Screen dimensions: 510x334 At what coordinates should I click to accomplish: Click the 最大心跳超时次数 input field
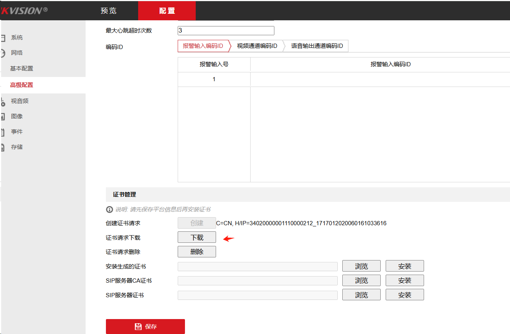pos(226,30)
